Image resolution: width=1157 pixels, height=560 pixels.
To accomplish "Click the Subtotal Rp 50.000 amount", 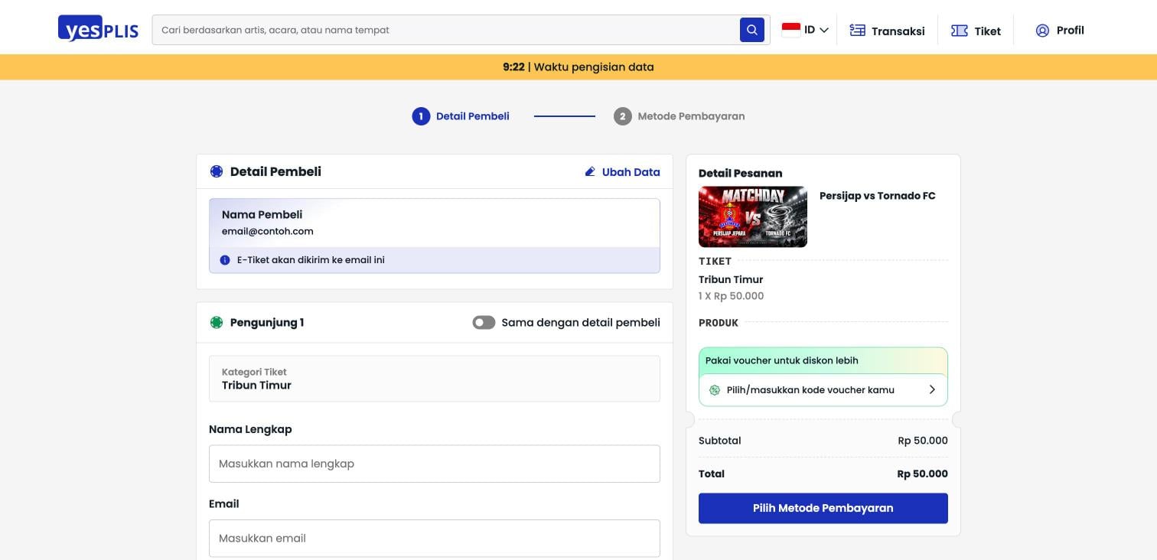I will pos(923,441).
